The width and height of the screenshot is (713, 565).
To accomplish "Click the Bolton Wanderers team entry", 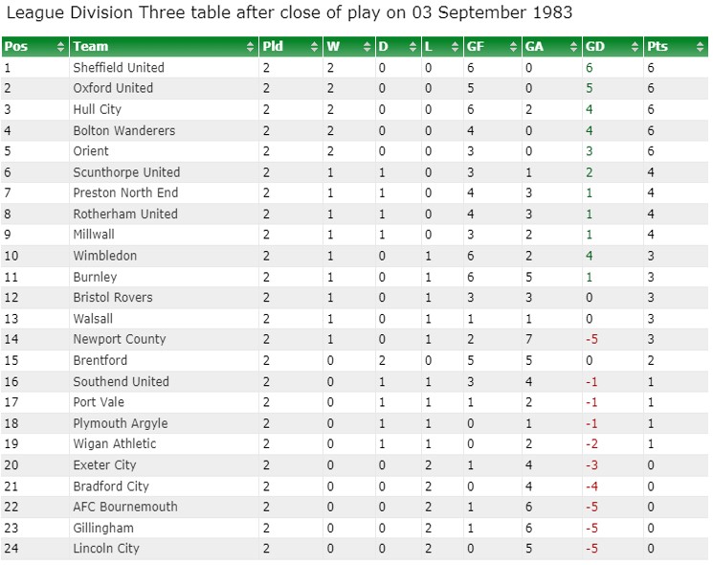I will tap(124, 130).
